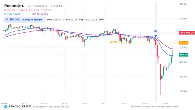This screenshot has width=195, height=110.
Task: Click the 25.03 date axis label
Action: coord(165,103)
